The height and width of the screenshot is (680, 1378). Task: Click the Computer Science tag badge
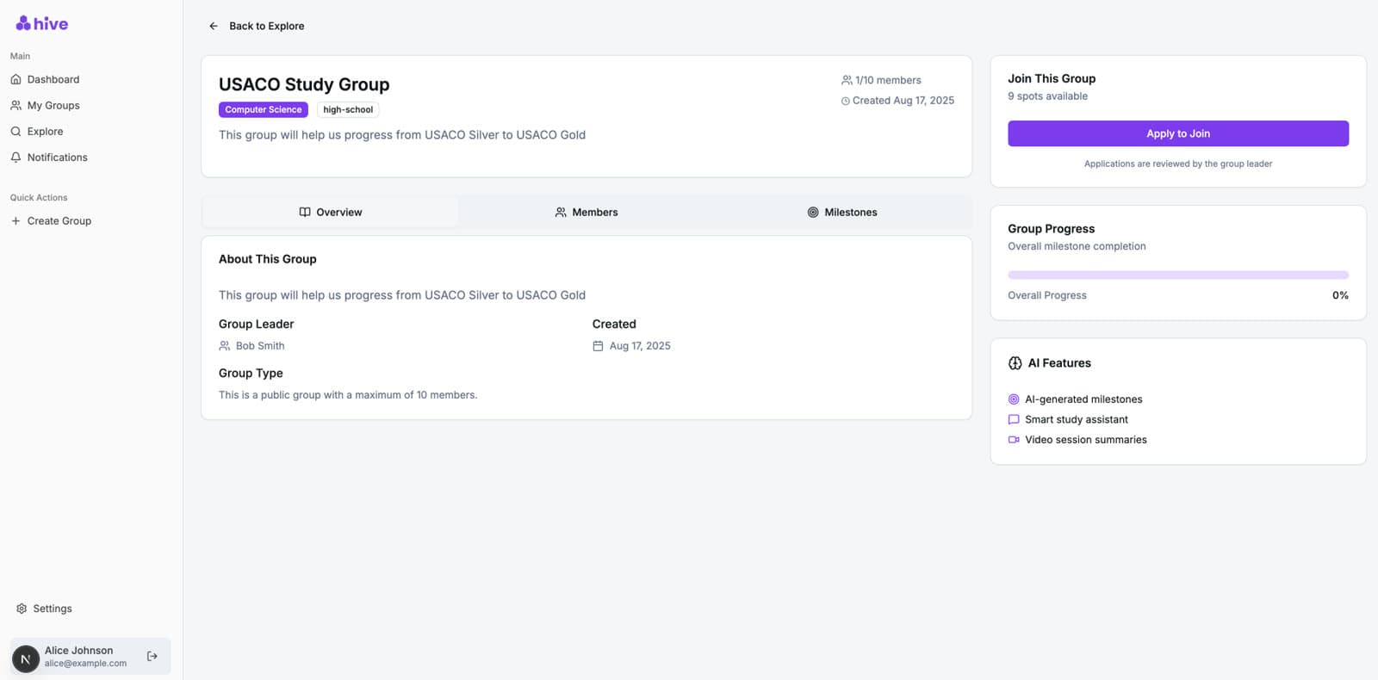(264, 109)
